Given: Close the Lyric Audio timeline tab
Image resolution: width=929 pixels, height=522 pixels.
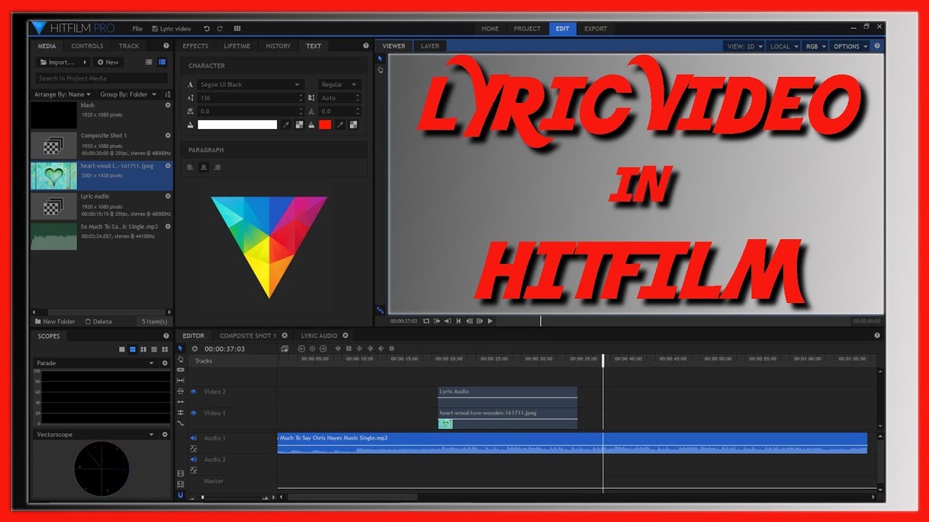Looking at the screenshot, I should tap(345, 336).
